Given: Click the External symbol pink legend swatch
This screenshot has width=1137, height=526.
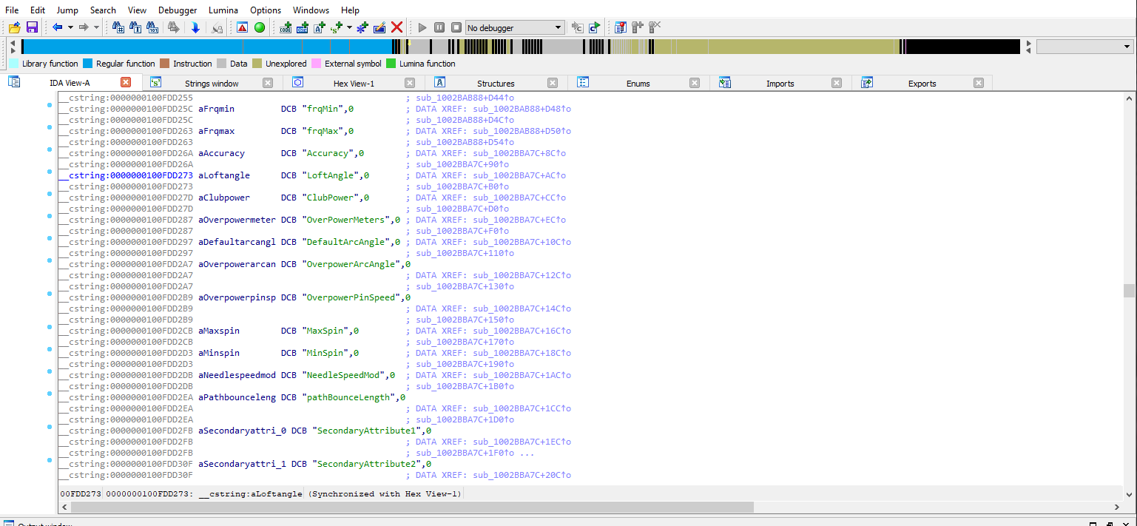Looking at the screenshot, I should pos(317,64).
